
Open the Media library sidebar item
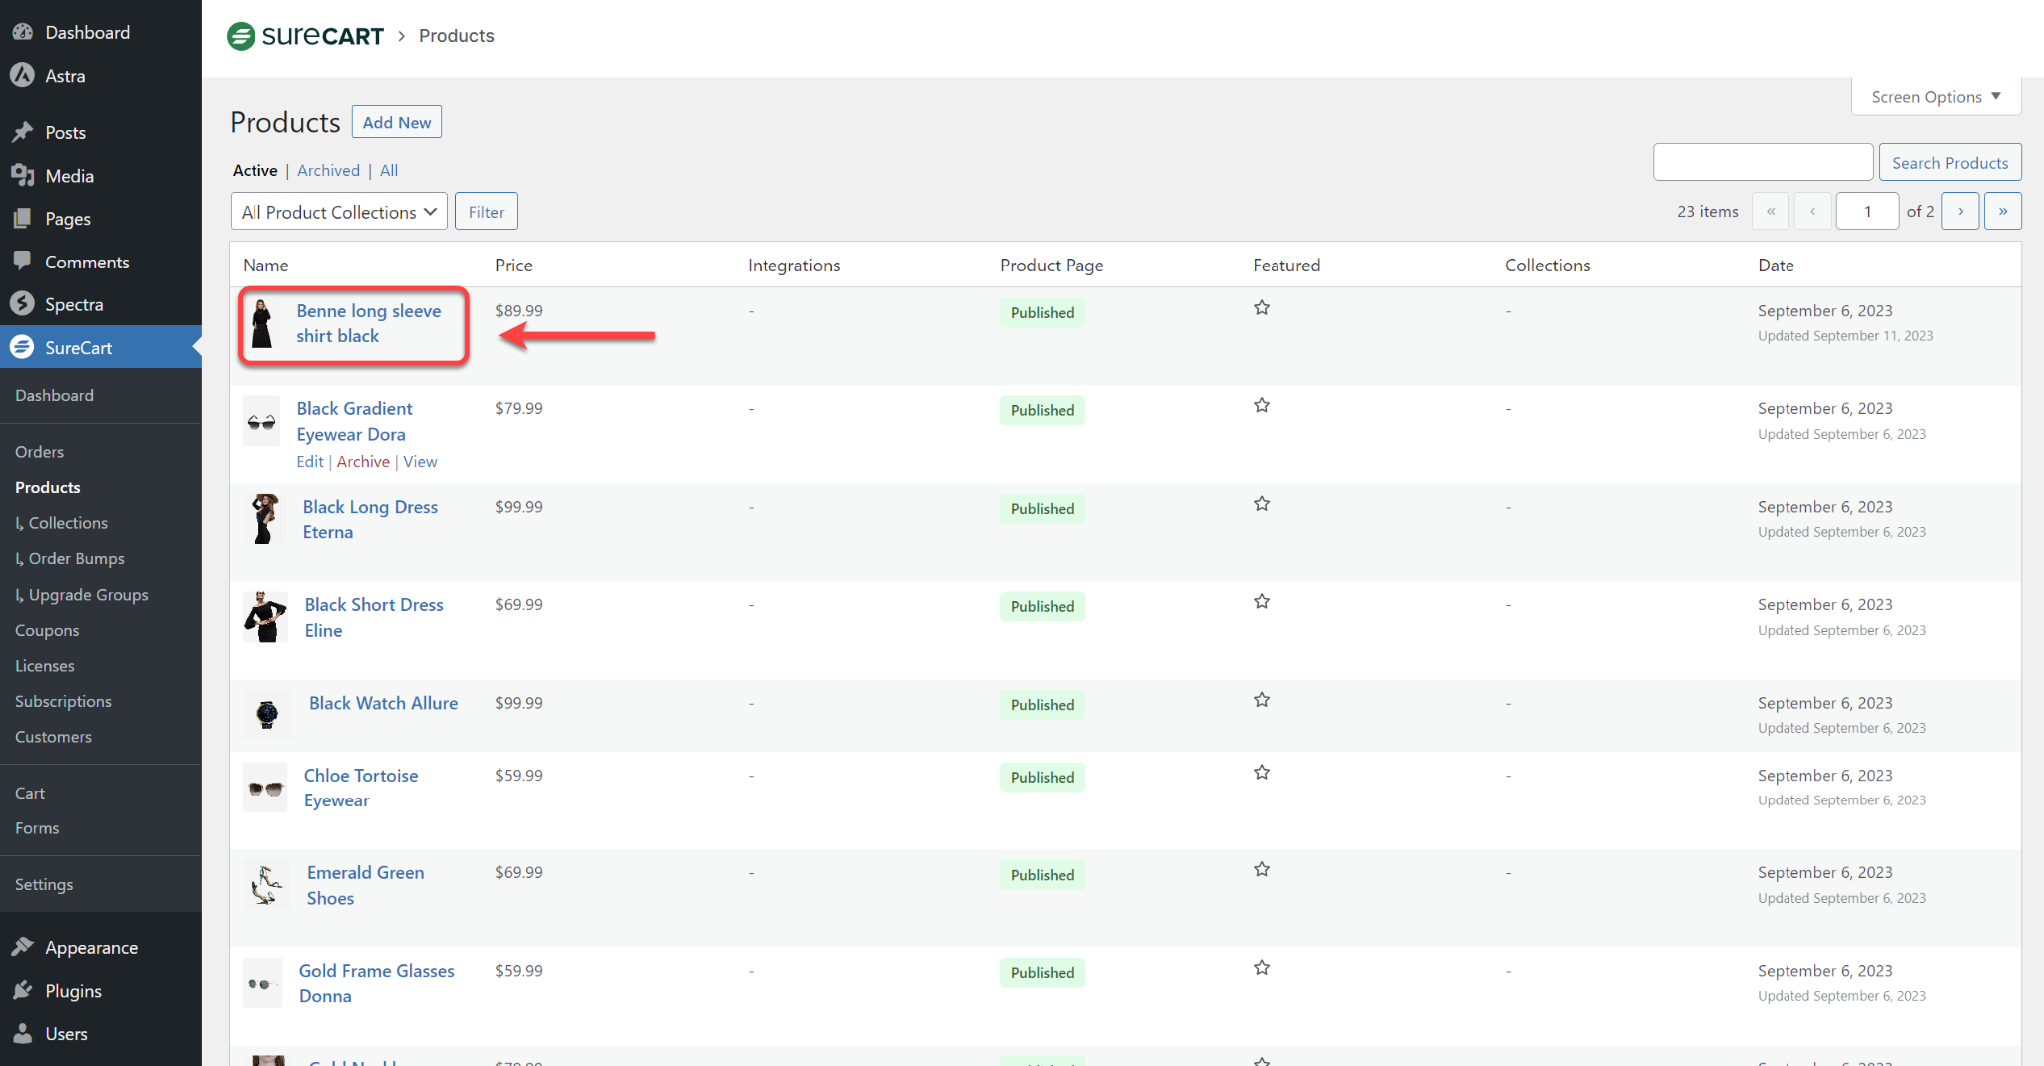[x=69, y=176]
